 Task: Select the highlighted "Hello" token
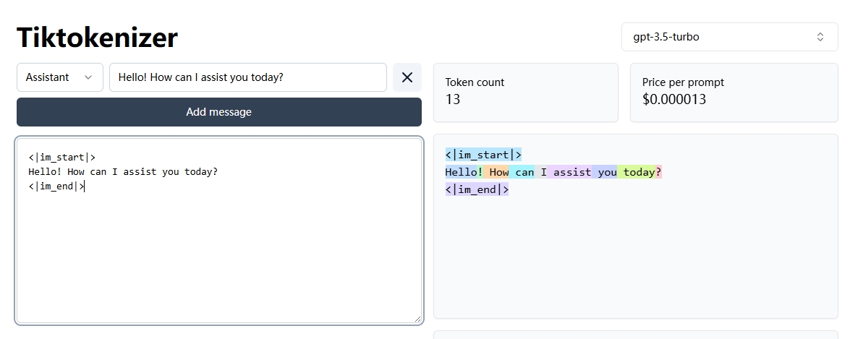(461, 172)
